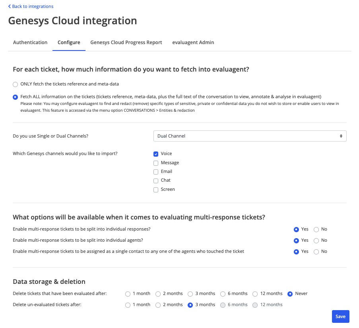This screenshot has height=328, width=359.
Task: Delete un-evaluated tickets after 2 months
Action: point(158,305)
